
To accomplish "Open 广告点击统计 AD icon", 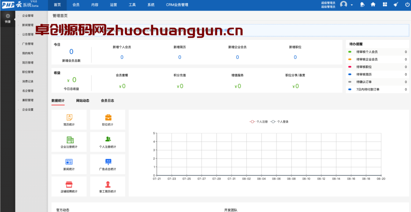I will pos(108,162).
